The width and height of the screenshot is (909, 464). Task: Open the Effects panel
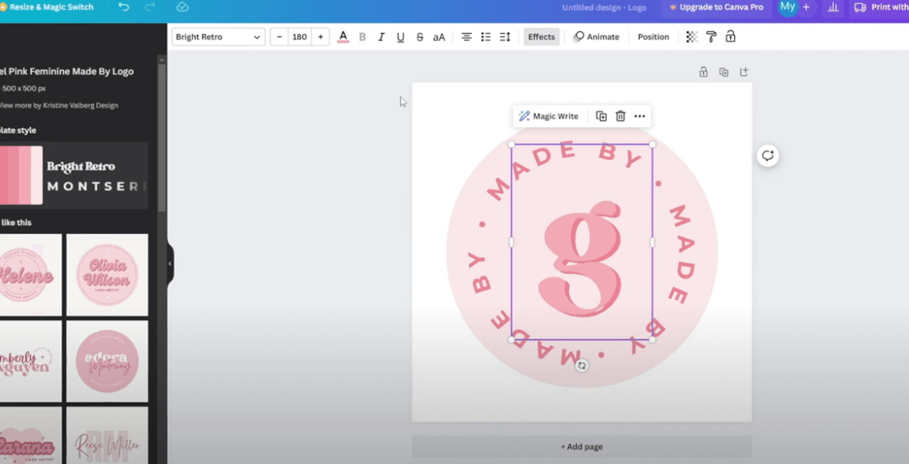(x=542, y=37)
